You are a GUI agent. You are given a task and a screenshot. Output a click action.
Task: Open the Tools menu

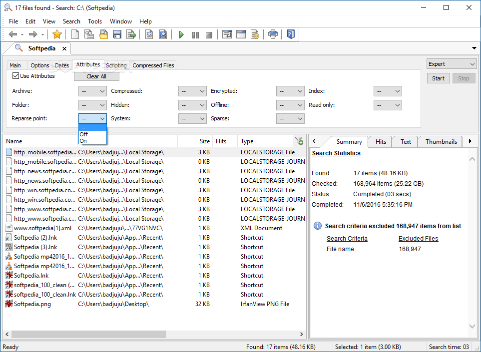(x=95, y=21)
